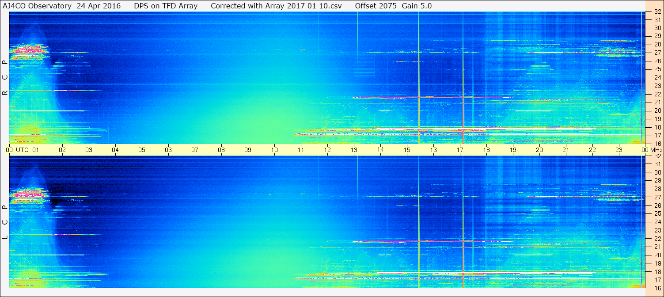Screen dimensions: 664x297
Task: Click the "R C P" vertical label of the upper spectrogram
Action: click(x=5, y=78)
